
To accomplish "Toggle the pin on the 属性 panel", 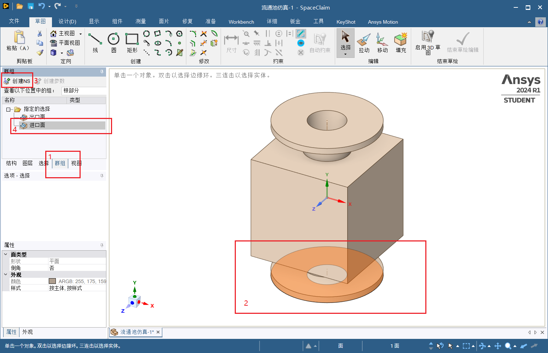I will coord(102,245).
